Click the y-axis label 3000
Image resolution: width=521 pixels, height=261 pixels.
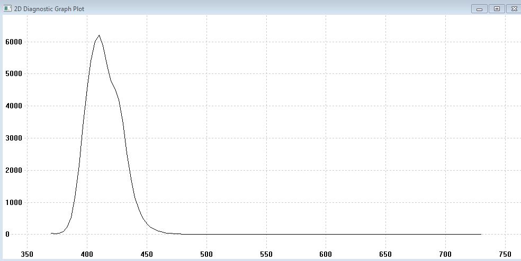[x=14, y=138]
